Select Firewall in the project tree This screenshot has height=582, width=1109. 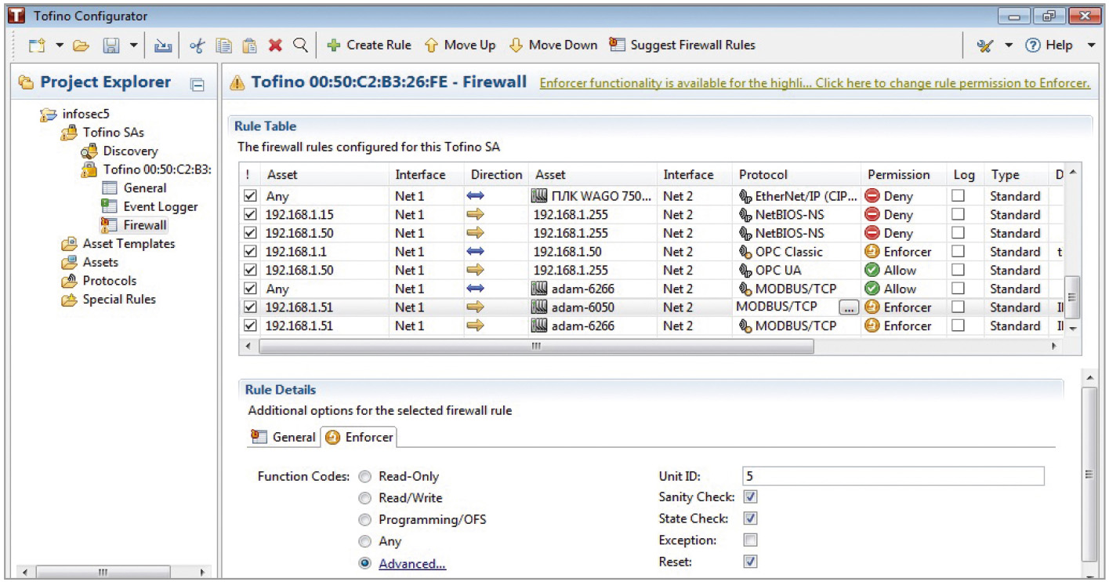pyautogui.click(x=145, y=225)
